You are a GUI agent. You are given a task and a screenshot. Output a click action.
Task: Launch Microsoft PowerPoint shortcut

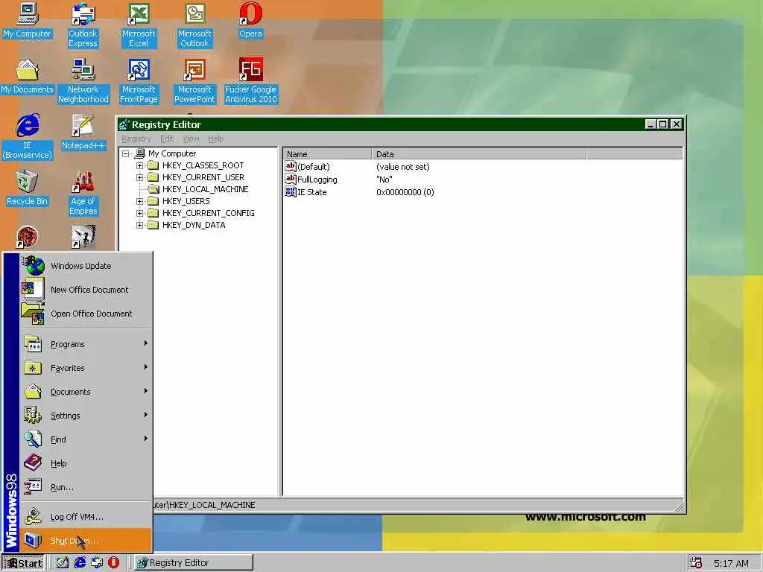(x=194, y=80)
